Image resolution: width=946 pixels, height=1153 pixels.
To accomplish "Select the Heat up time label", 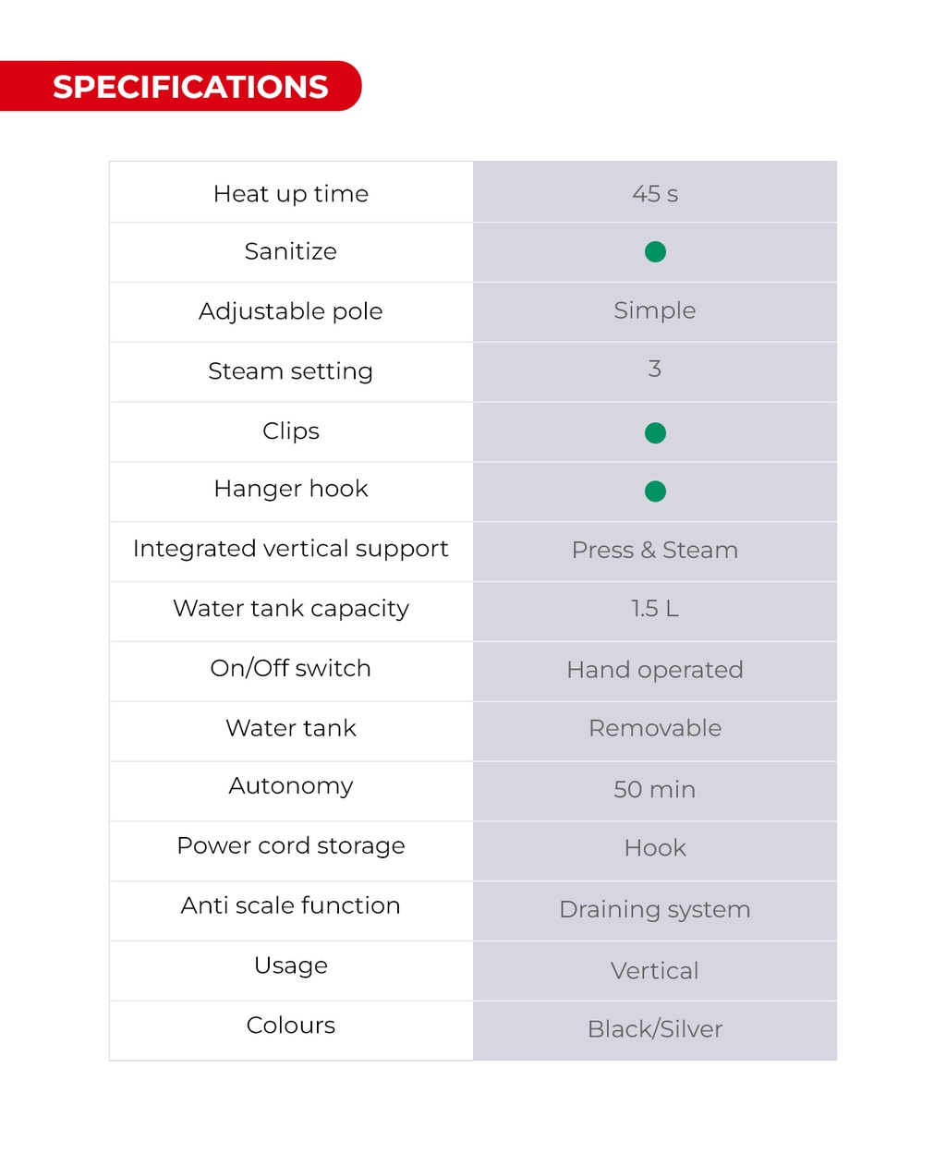I will 291,194.
